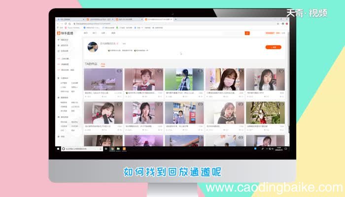Expand the top navigation item with dropdown arrow
The height and width of the screenshot is (197, 345).
(x=103, y=33)
